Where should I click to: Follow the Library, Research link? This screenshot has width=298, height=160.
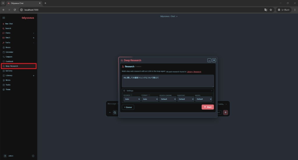194,72
